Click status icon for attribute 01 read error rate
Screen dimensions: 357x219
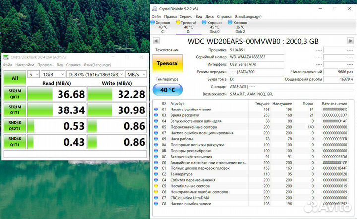pyautogui.click(x=156, y=109)
